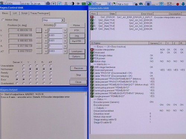Click the blue video camera icon
The height and width of the screenshot is (139, 186).
tap(141, 4)
